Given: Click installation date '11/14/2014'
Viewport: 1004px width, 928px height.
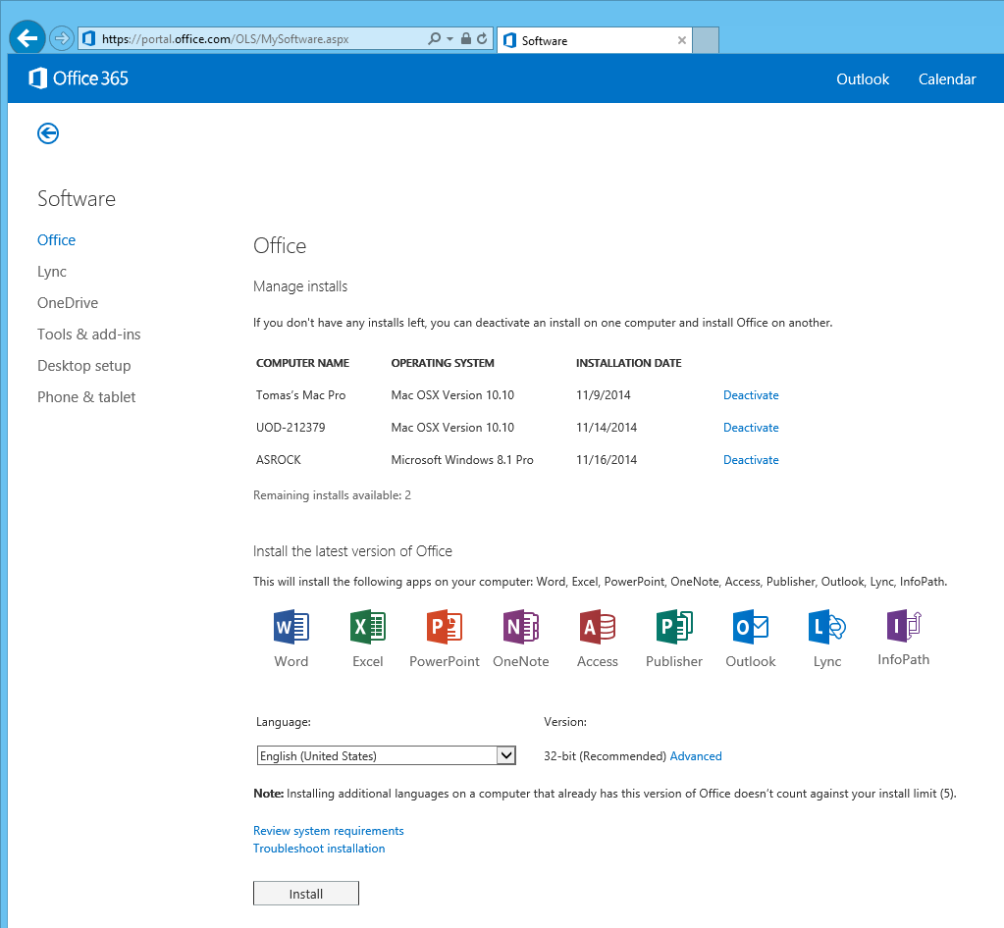Looking at the screenshot, I should click(x=607, y=428).
